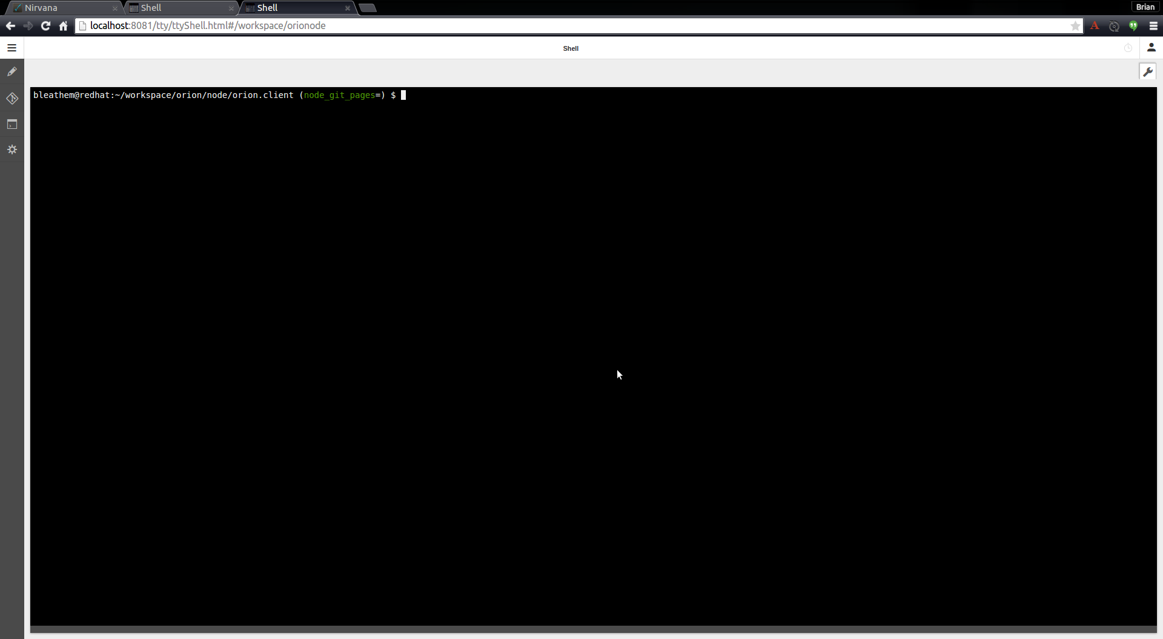Click the bleathem@redhat prompt text
This screenshot has width=1163, height=639.
71,95
